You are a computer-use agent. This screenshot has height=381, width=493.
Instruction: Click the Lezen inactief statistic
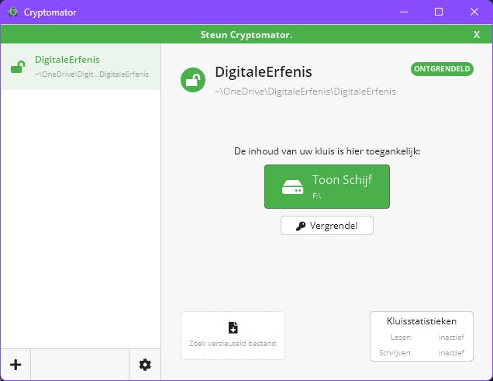click(x=427, y=338)
